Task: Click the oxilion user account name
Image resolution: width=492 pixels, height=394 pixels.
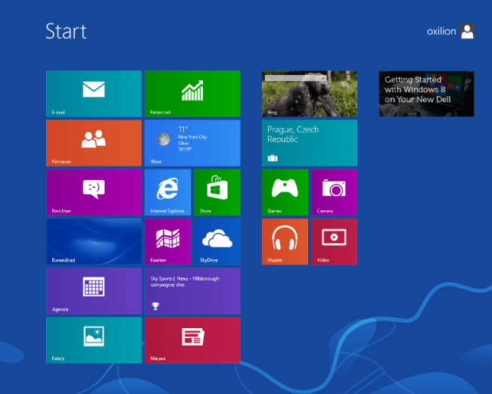Action: pyautogui.click(x=441, y=31)
